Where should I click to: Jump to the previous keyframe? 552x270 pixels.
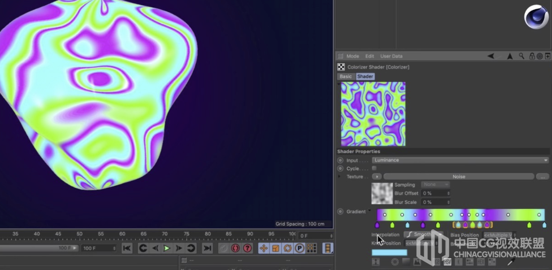[x=143, y=248]
